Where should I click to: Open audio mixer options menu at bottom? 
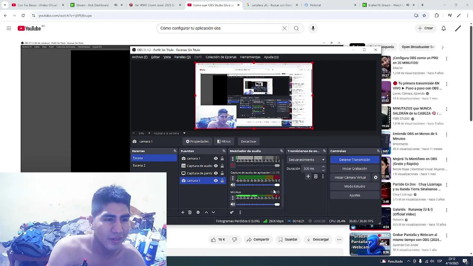pyautogui.click(x=240, y=212)
